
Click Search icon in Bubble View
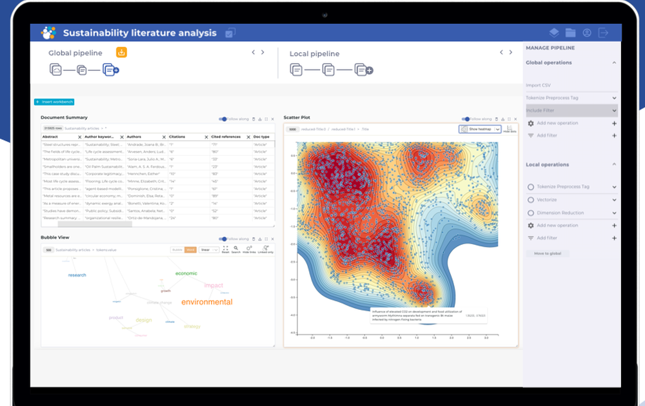pos(235,249)
